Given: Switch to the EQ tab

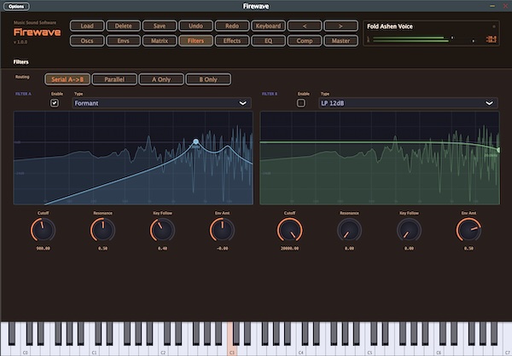Looking at the screenshot, I should [269, 41].
